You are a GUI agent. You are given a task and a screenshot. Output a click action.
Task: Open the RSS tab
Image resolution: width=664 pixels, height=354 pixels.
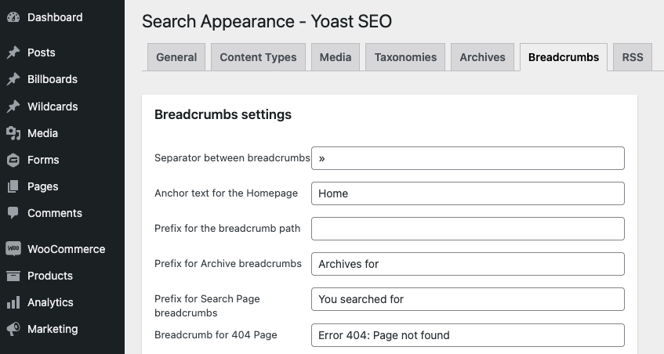(632, 57)
